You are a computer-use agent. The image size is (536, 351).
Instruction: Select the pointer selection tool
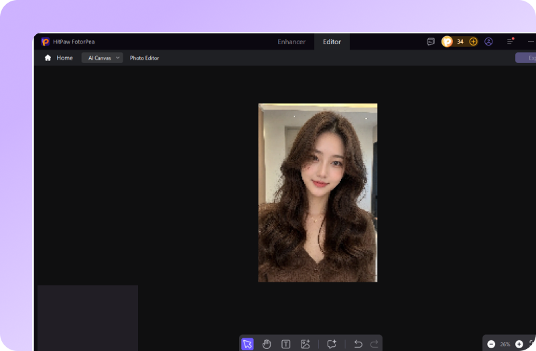tap(247, 344)
